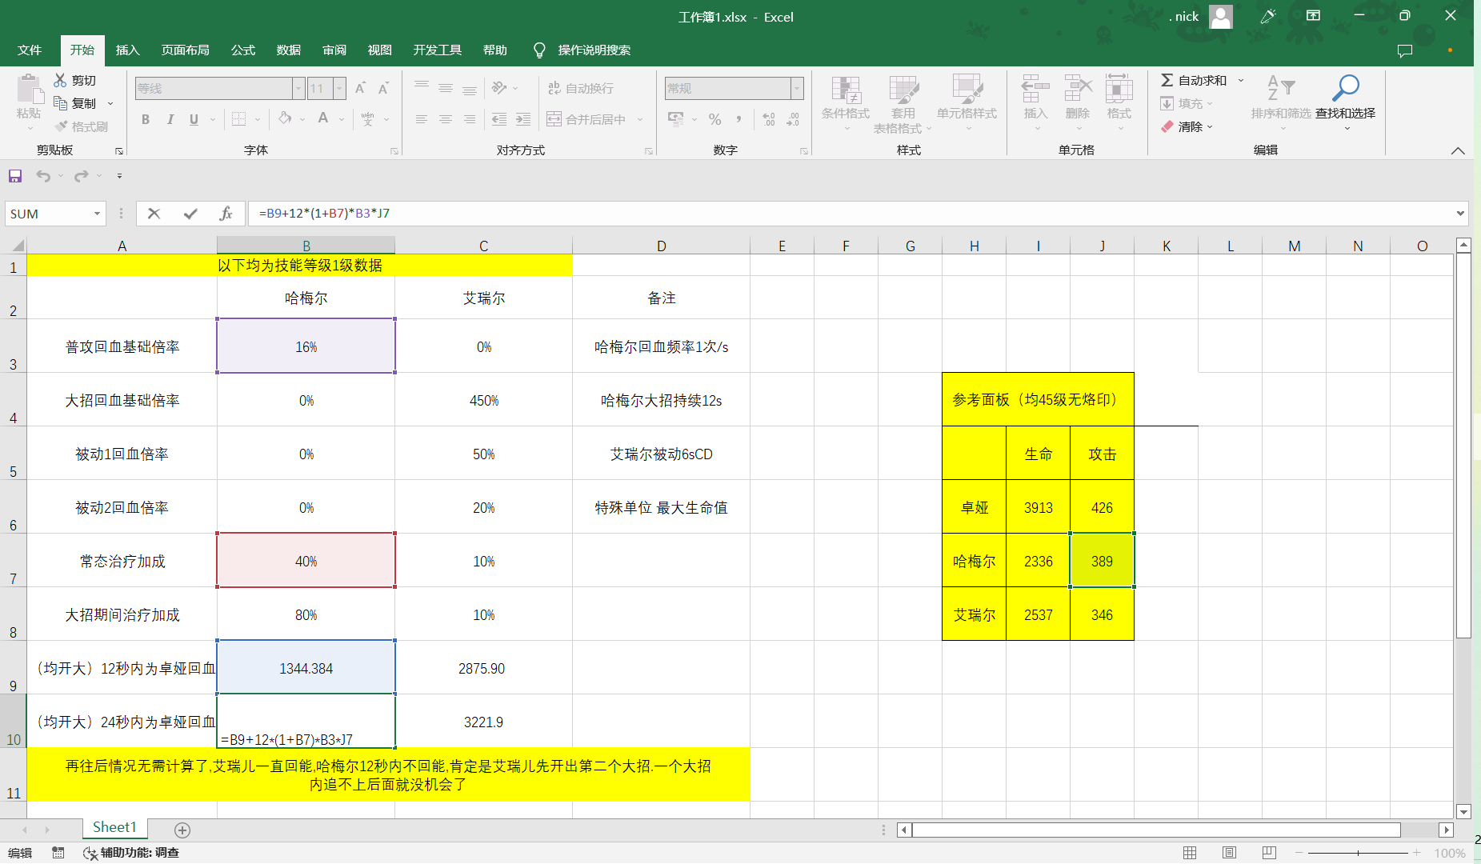Click the Sheet1 worksheet tab
1481x864 pixels.
pos(114,827)
